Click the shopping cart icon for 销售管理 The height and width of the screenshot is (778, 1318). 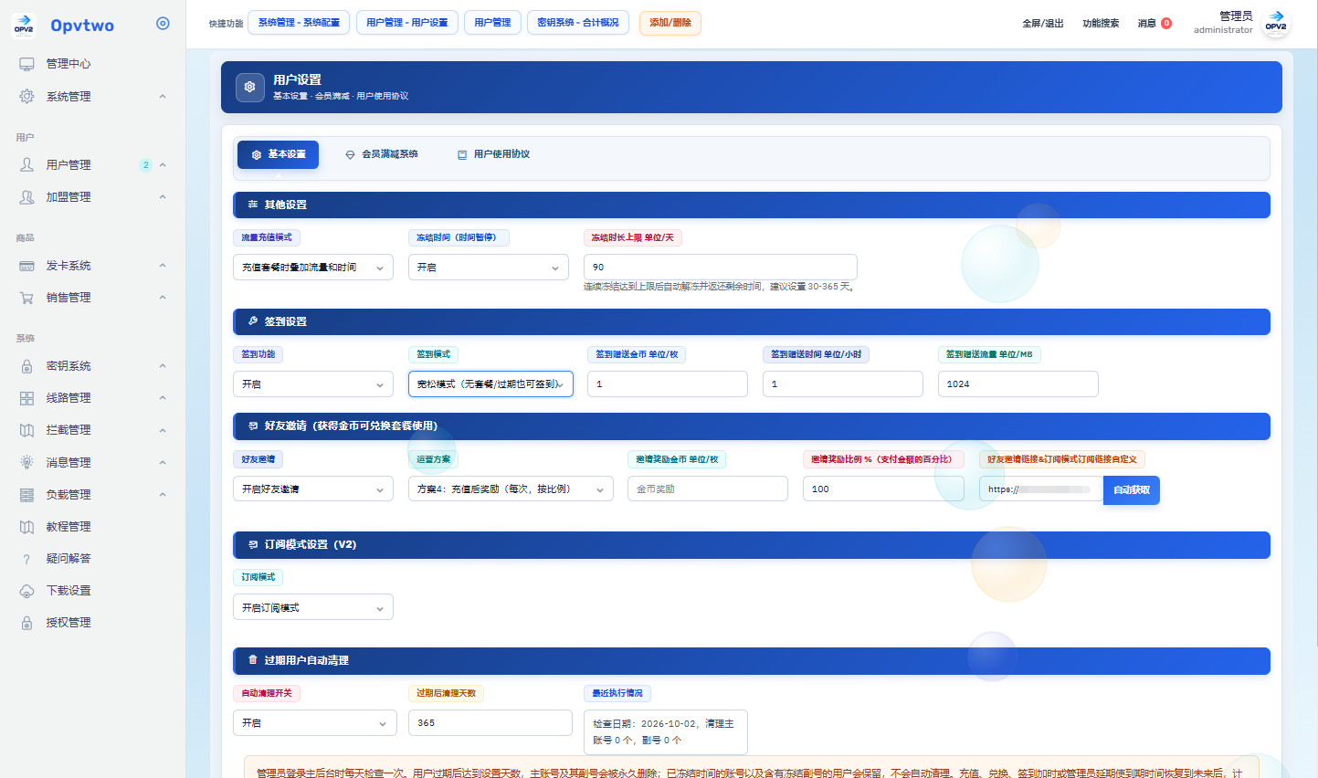click(x=26, y=298)
